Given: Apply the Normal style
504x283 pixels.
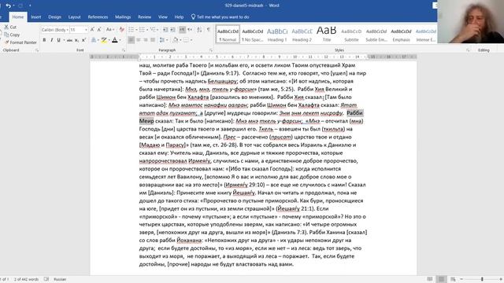Looking at the screenshot, I should pyautogui.click(x=228, y=35).
